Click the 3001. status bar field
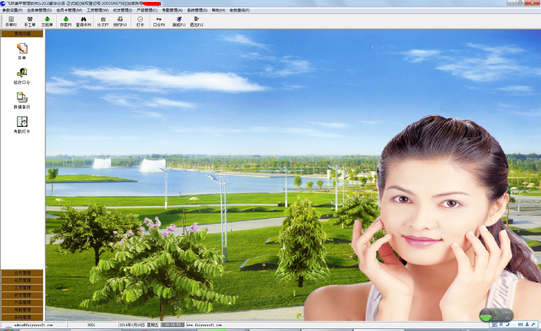541x331 pixels. [x=92, y=325]
